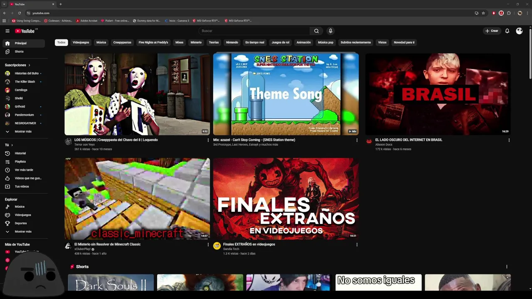The image size is (532, 299).
Task: Open Ver más tarde list
Action: coord(24,170)
